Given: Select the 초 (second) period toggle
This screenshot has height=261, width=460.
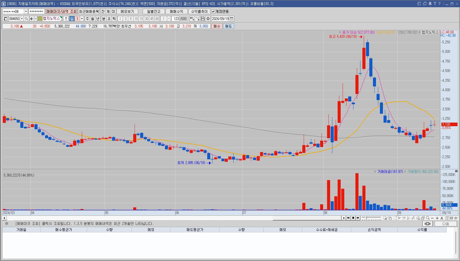Looking at the screenshot, I should coord(109,19).
